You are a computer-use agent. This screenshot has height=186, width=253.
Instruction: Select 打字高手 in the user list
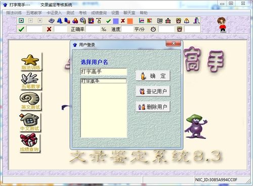point(104,81)
